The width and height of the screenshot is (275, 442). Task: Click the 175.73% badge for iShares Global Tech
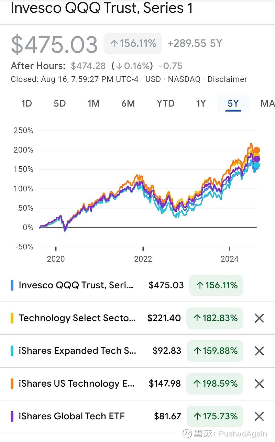(x=214, y=416)
